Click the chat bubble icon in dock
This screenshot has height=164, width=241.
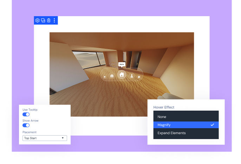pyautogui.click(x=139, y=77)
